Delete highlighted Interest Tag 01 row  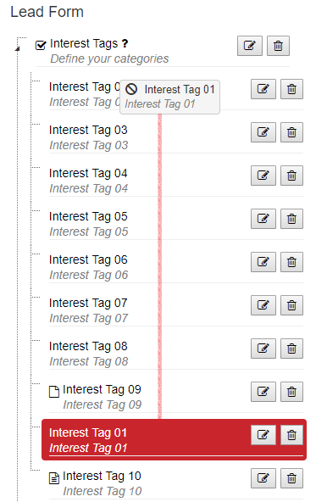coord(291,435)
